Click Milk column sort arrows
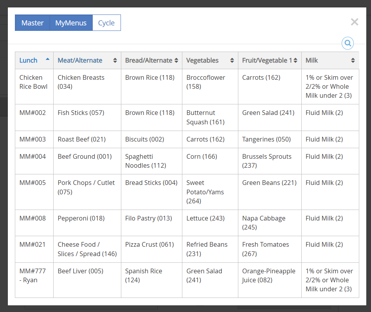 [x=353, y=61]
